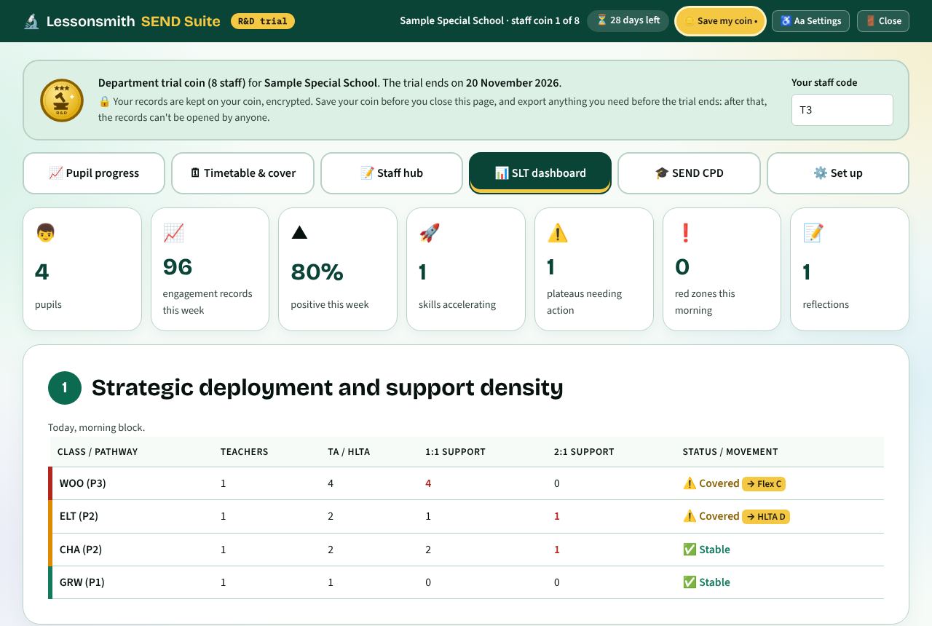Click the ELT (P2) class row label

tap(79, 516)
